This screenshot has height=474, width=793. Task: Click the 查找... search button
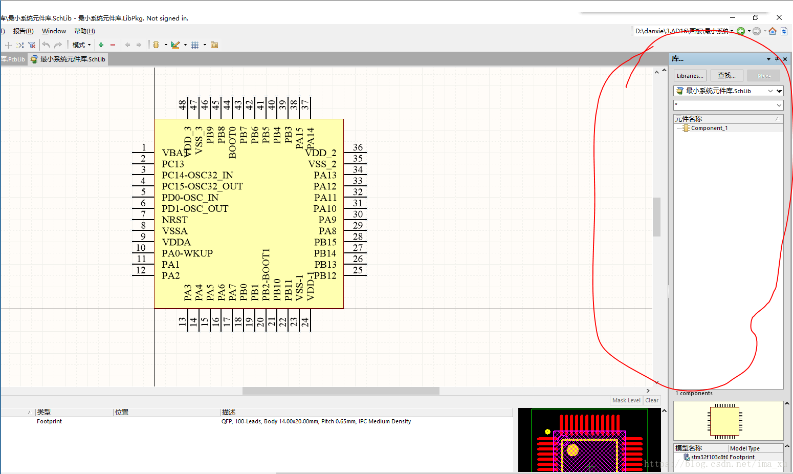[726, 76]
